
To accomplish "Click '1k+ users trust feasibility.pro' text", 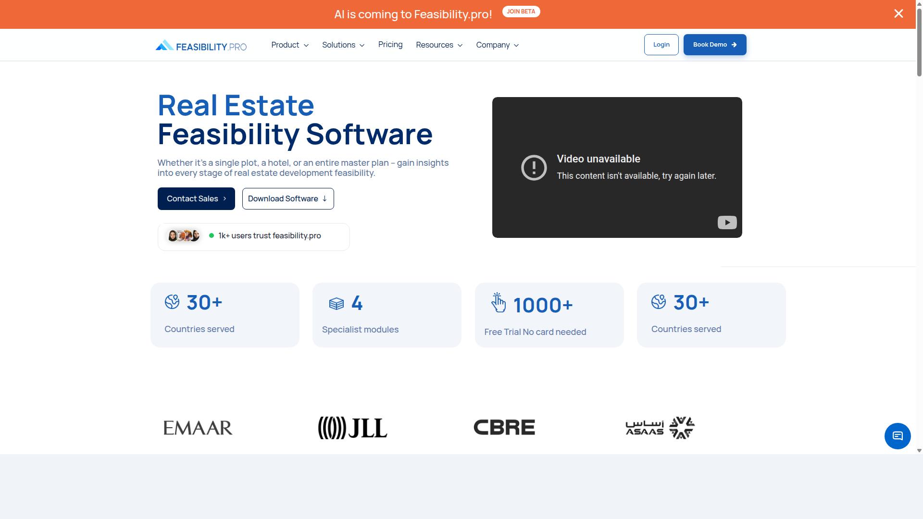I will 270,236.
